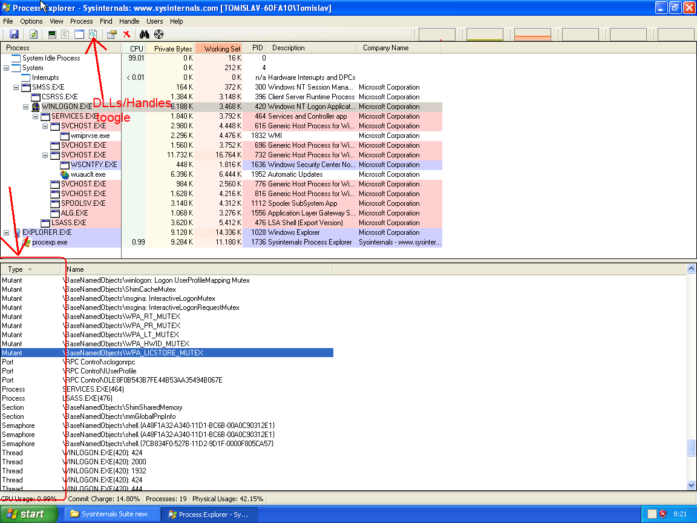Click the Save toolbar icon

click(14, 35)
